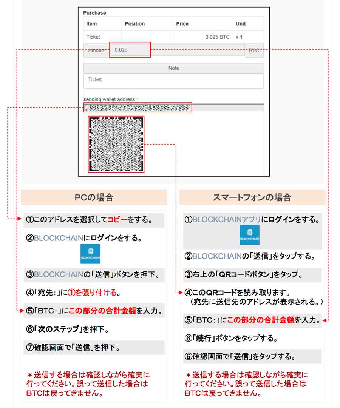Click BLOCKCHAIN link in PC step ③
This screenshot has height=408, width=340.
(59, 274)
